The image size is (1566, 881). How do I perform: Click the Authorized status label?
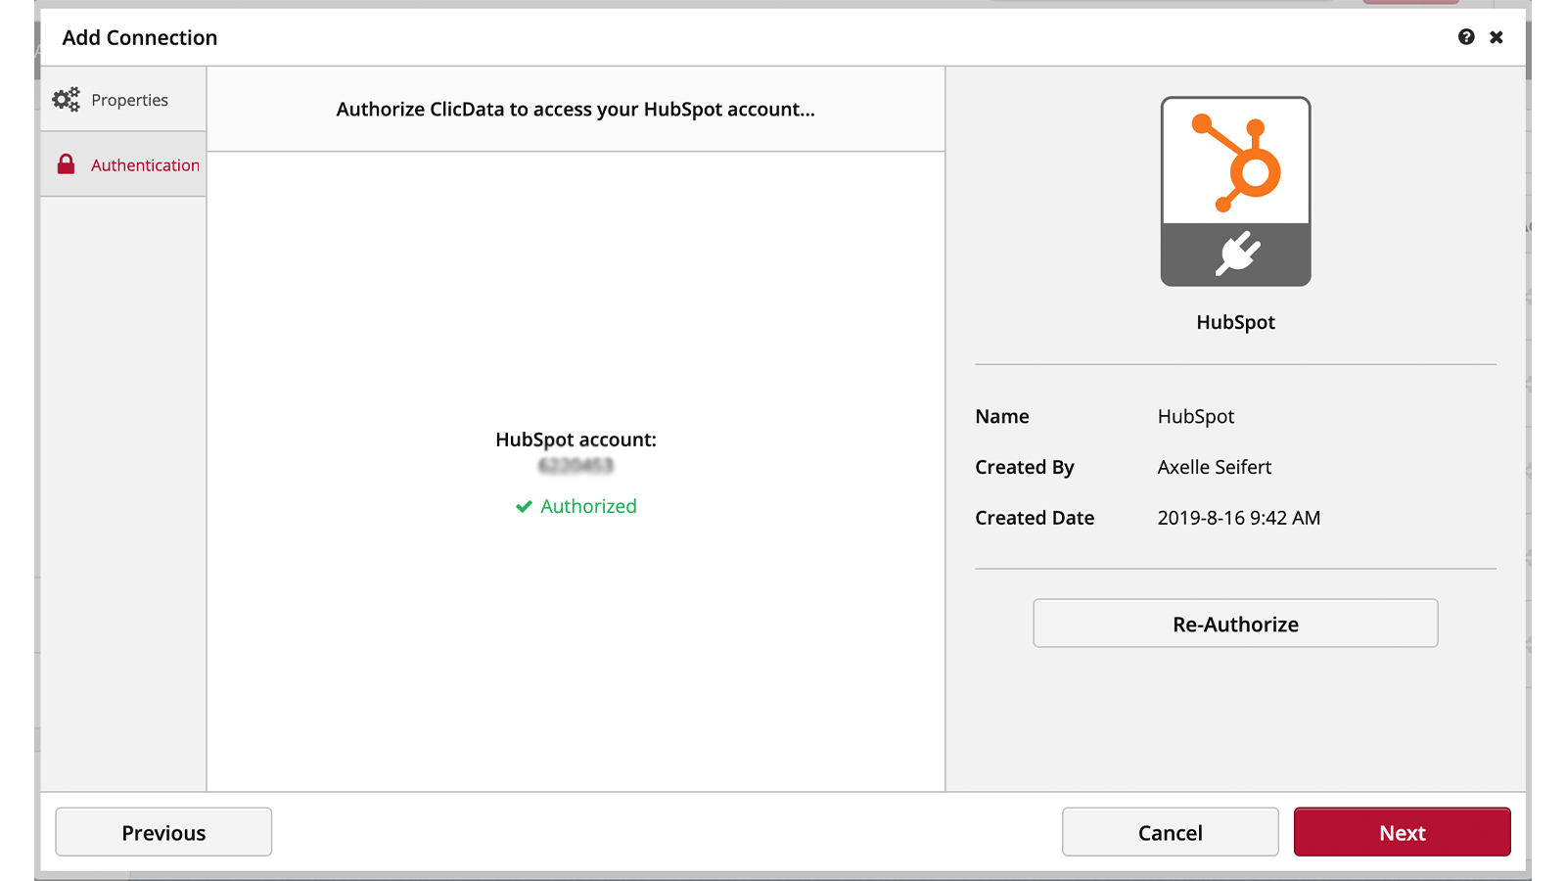[x=588, y=506]
